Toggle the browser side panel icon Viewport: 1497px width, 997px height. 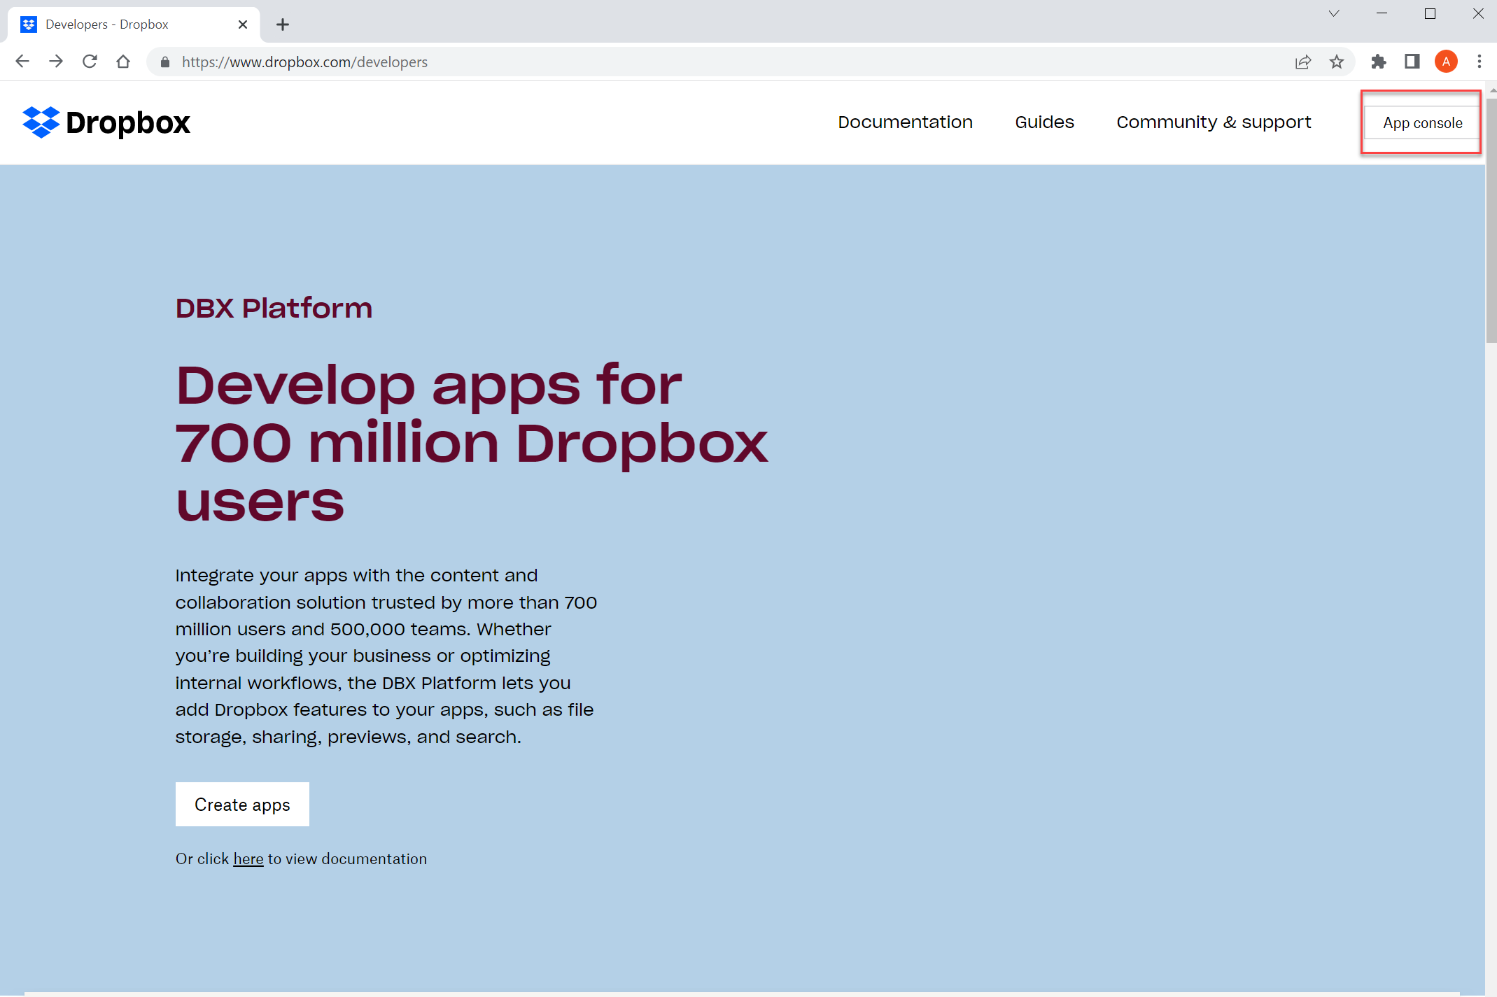tap(1412, 62)
